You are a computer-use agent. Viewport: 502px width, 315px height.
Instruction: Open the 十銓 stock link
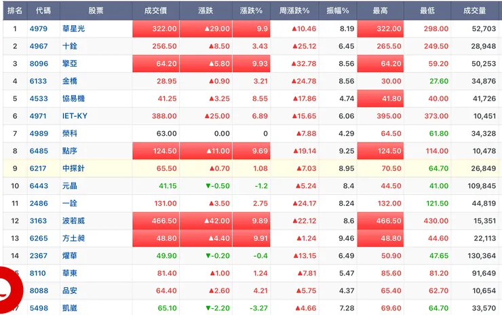pos(70,46)
